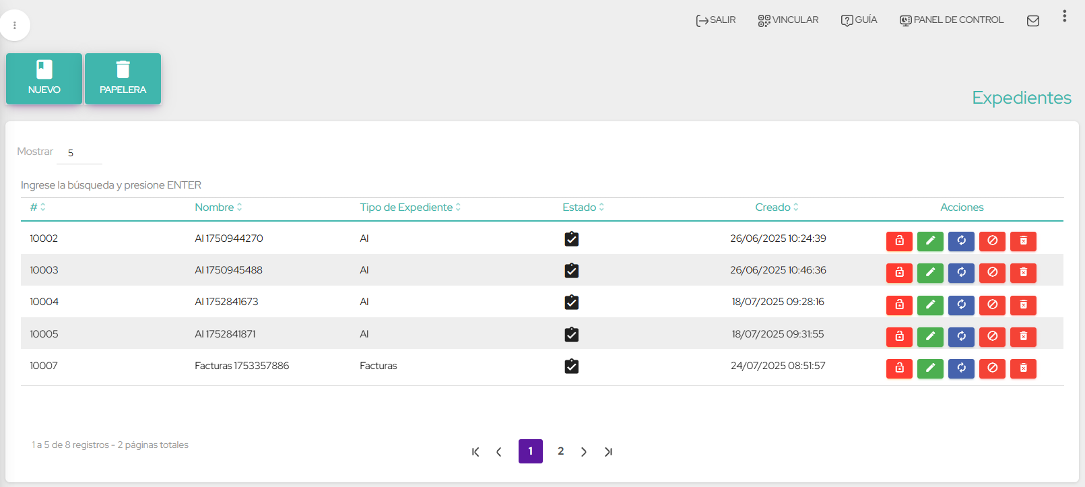Click the cancel icon for expediente 10005
Image resolution: width=1085 pixels, height=487 pixels.
pyautogui.click(x=992, y=336)
